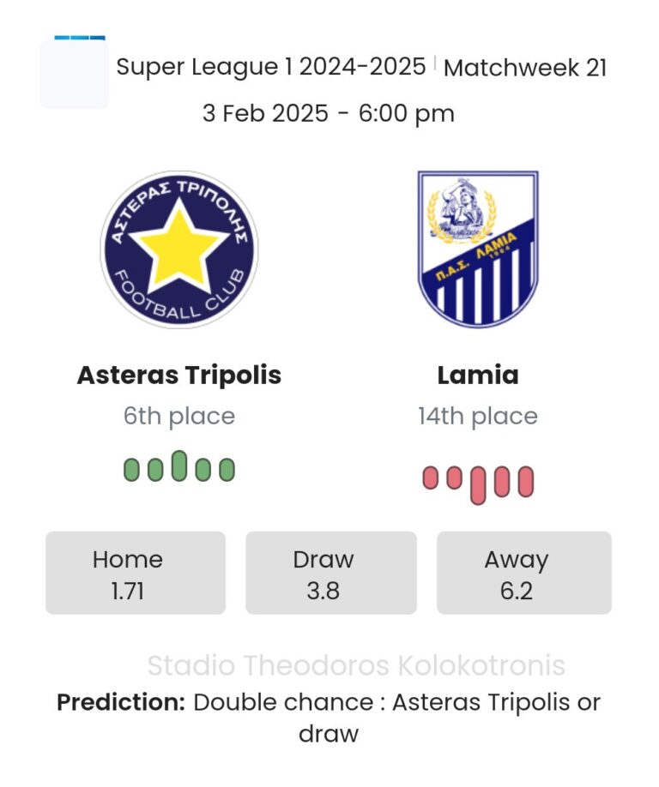Viewport: 659px width, 787px height.
Task: Go to Matchweek 21
Action: [525, 68]
